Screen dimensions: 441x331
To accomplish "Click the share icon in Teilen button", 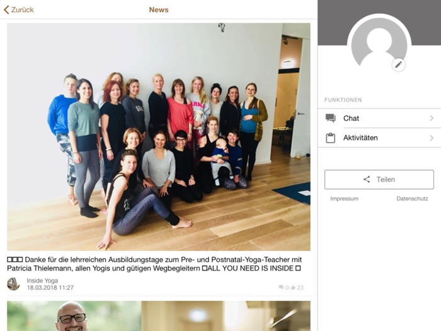I will 367,179.
